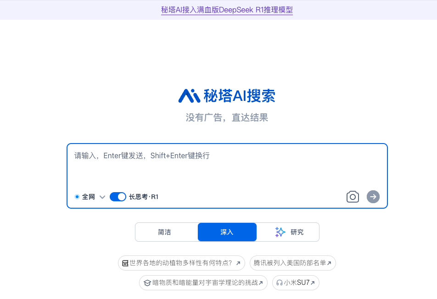437x299 pixels.
Task: Open suggestion 小米SU7
Action: pyautogui.click(x=296, y=283)
